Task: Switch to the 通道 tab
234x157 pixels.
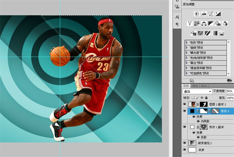Action: (x=195, y=86)
